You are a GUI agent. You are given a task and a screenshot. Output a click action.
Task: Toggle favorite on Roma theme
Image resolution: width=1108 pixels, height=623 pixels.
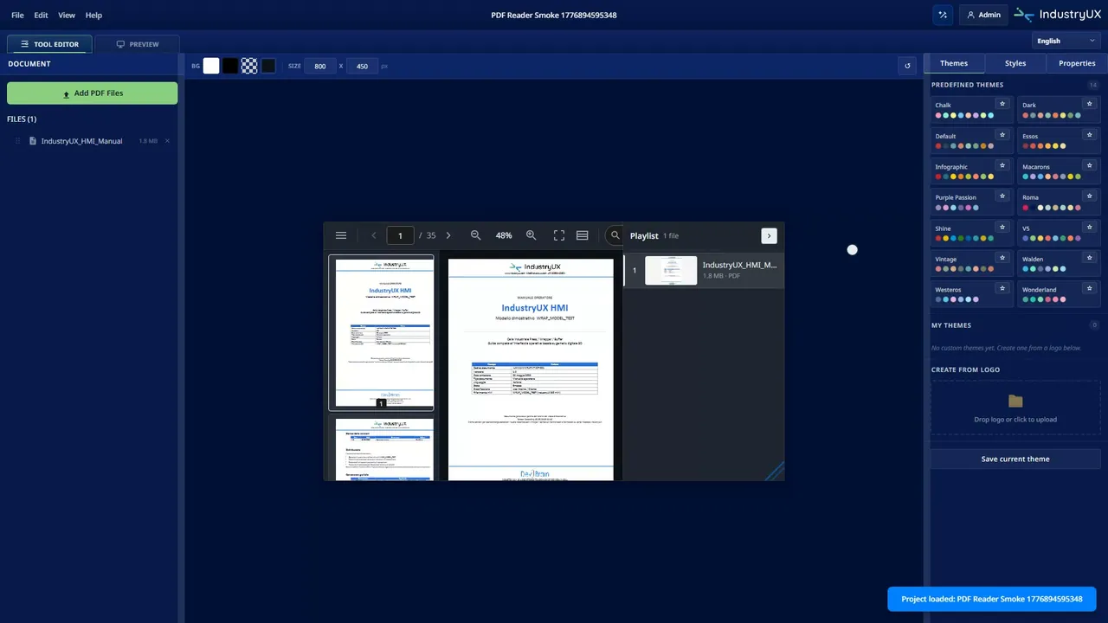[x=1090, y=196]
